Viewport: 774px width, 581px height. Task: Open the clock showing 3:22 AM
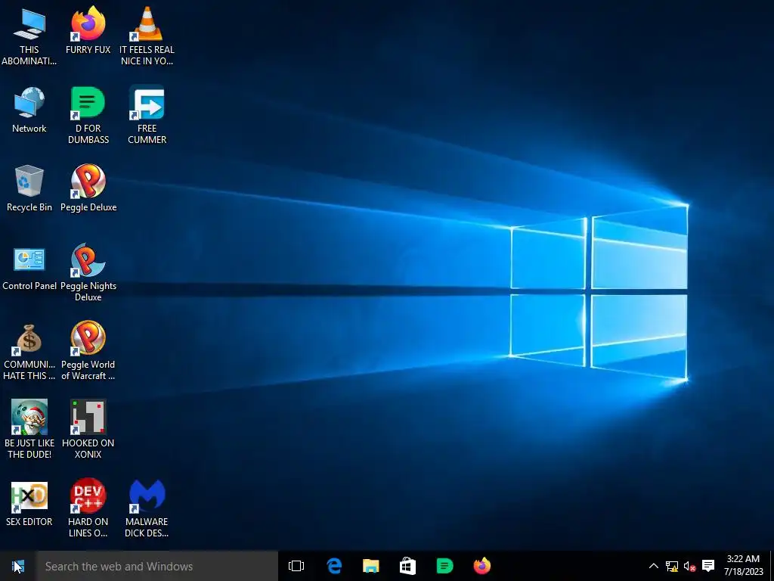coord(744,565)
